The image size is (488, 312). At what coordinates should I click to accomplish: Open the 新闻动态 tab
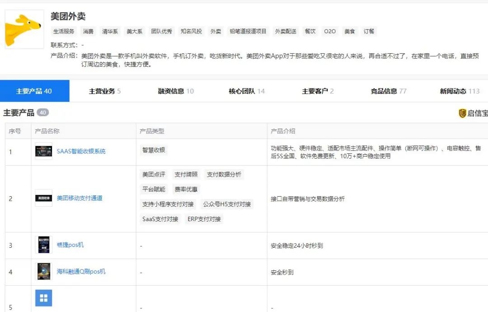tap(460, 91)
